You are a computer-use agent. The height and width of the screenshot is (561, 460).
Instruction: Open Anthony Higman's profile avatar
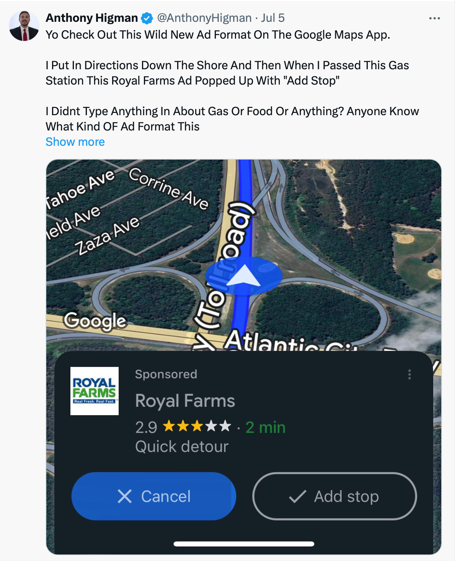click(24, 26)
